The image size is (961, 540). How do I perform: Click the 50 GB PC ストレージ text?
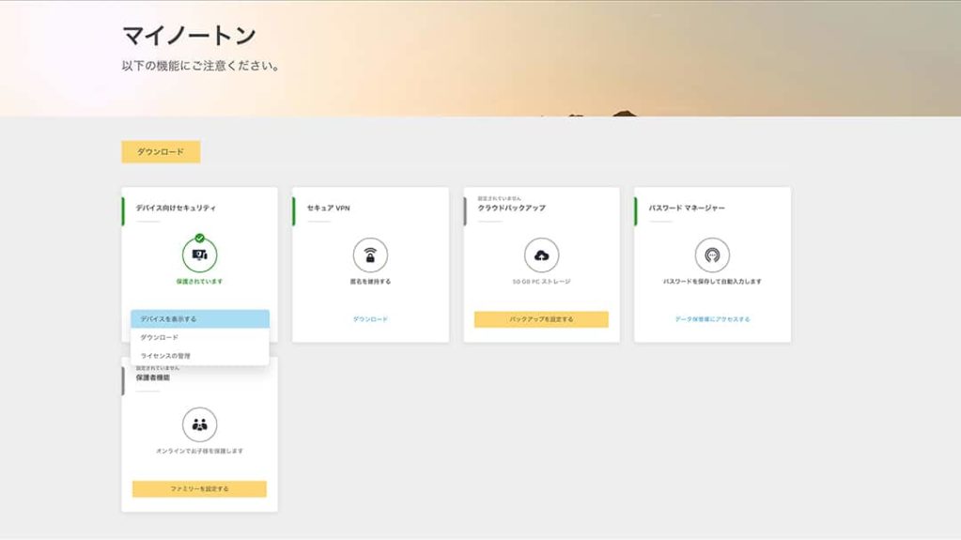[x=541, y=282]
